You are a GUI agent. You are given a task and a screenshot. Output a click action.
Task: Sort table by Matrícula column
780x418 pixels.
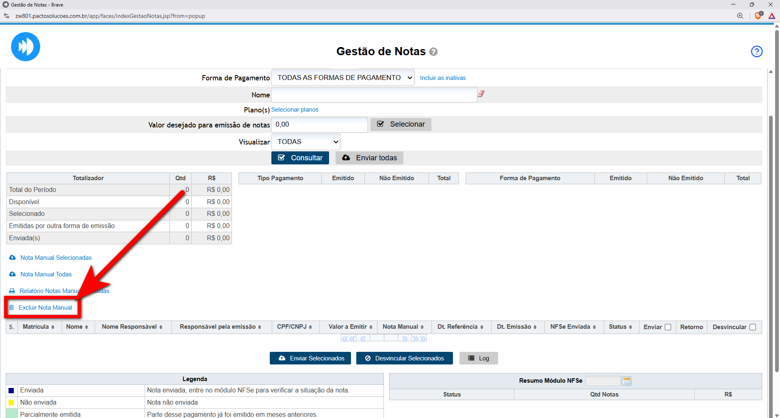tap(38, 327)
